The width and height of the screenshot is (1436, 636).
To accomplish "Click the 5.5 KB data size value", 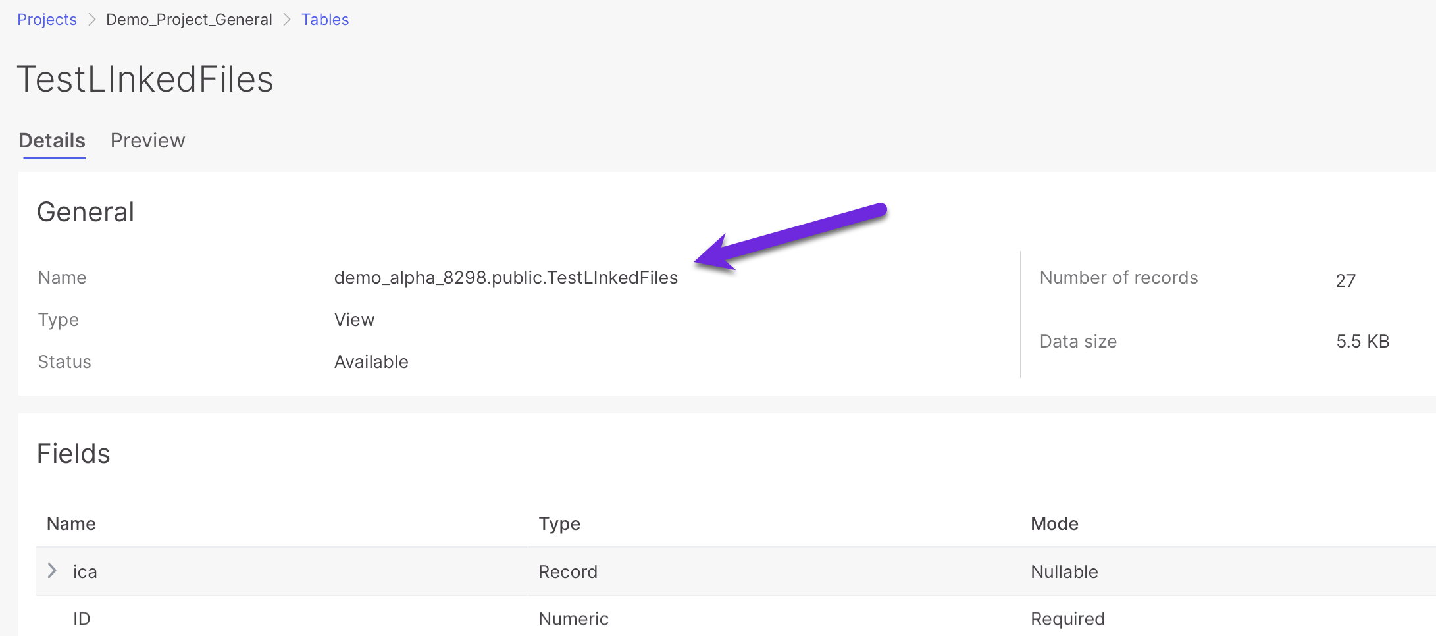I will [1362, 342].
